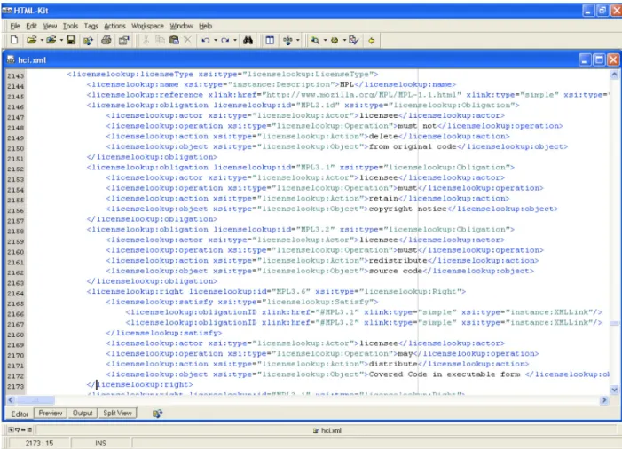Open the Undo history dropdown arrow
This screenshot has width=622, height=449.
pos(216,41)
